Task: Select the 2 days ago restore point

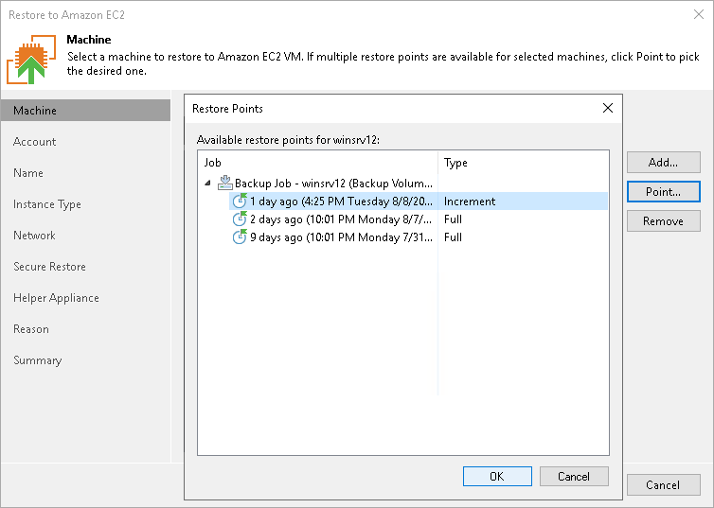Action: [419, 219]
